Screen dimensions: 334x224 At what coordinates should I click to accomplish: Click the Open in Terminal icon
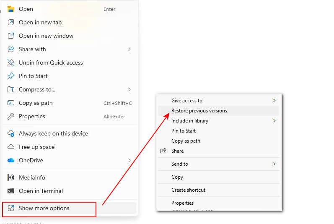tap(11, 191)
